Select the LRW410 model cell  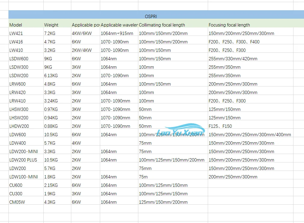tap(26, 99)
